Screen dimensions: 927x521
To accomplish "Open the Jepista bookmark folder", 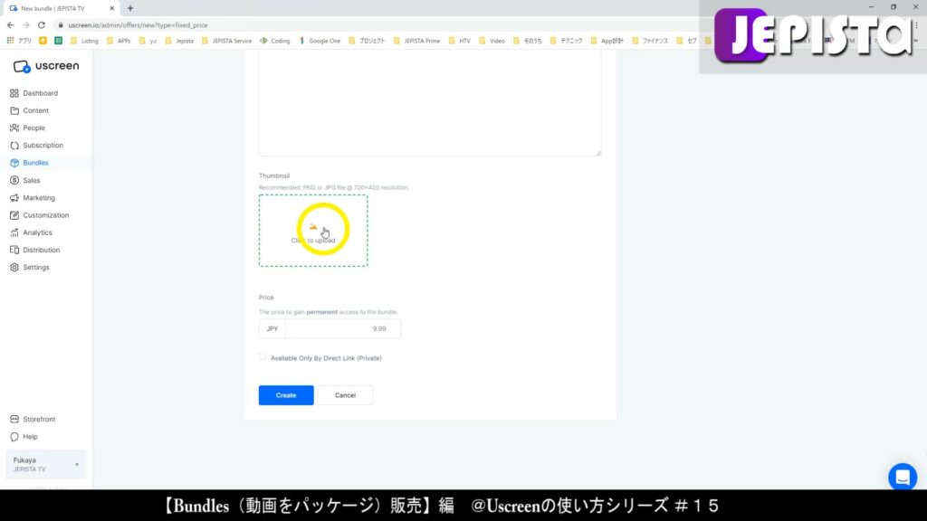I will click(x=179, y=41).
